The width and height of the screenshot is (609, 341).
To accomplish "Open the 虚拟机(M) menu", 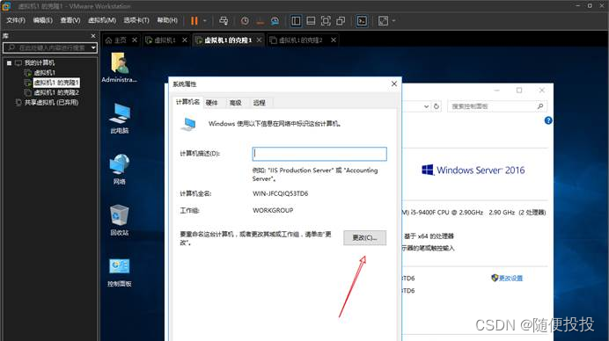I will (102, 20).
